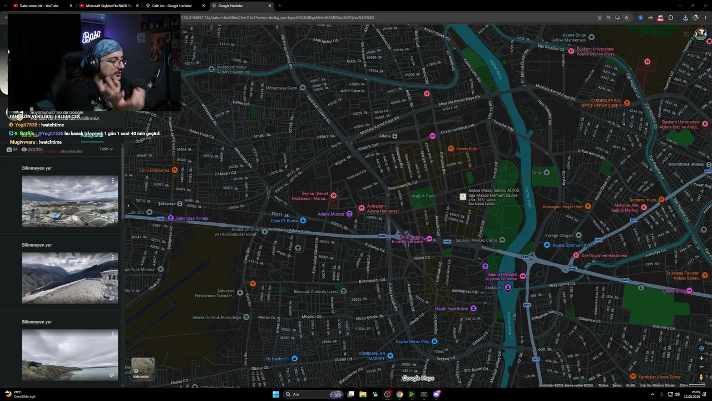Open Chrome three-dot menu
712x401 pixels.
(705, 18)
